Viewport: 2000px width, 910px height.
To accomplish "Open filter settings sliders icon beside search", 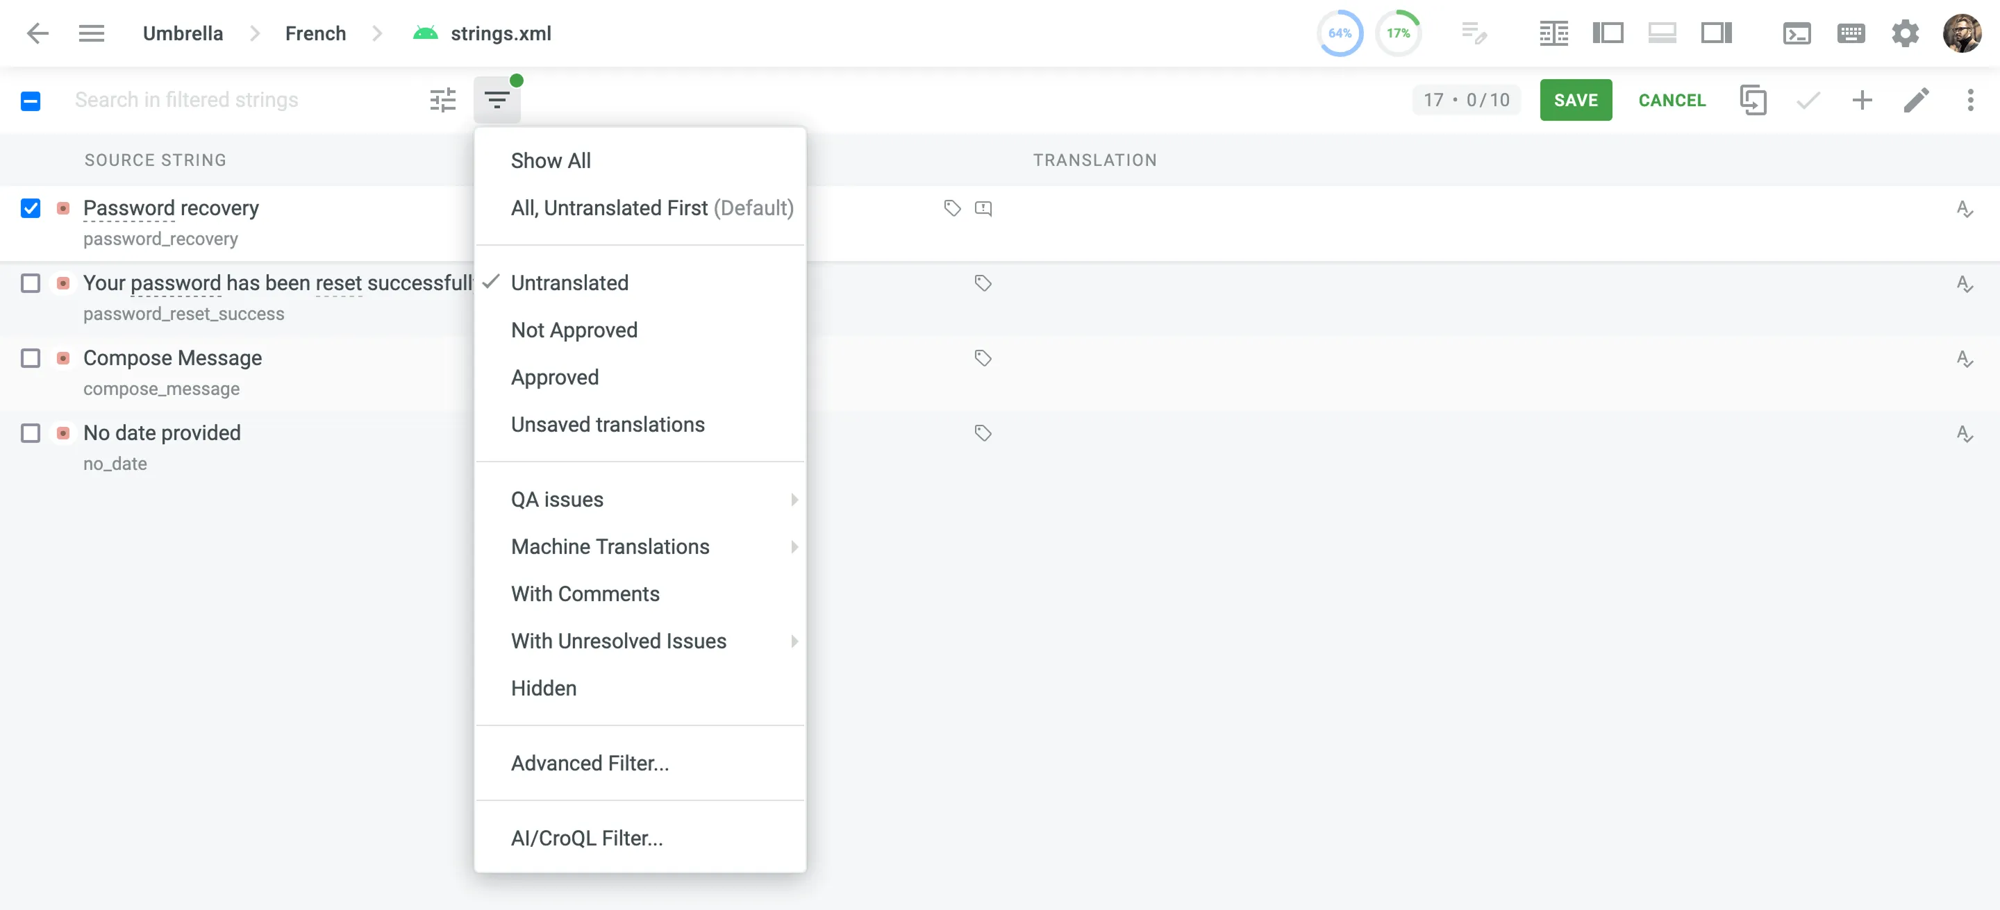I will tap(442, 99).
